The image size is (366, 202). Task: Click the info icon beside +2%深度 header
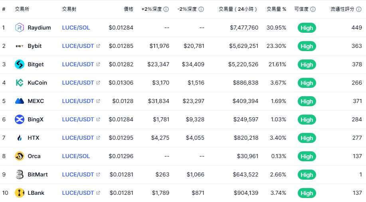pos(166,9)
